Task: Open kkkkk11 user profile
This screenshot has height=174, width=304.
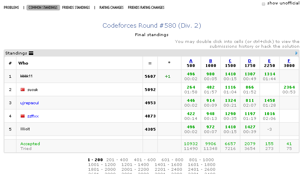Action: [26, 76]
